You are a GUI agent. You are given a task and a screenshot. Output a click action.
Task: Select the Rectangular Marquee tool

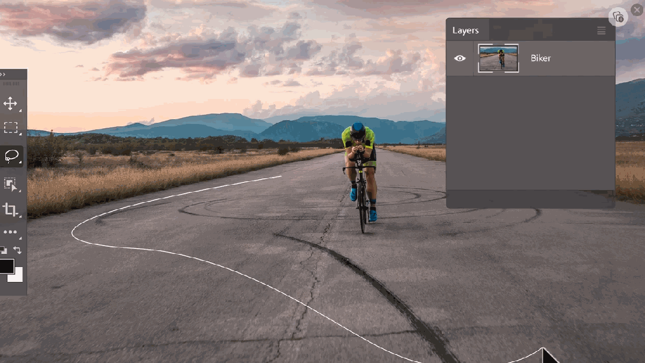11,128
